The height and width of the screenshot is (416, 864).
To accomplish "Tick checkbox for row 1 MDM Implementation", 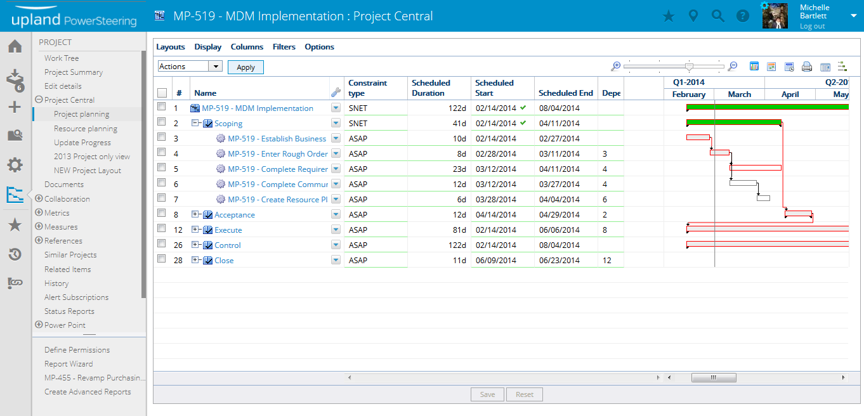I will 162,107.
